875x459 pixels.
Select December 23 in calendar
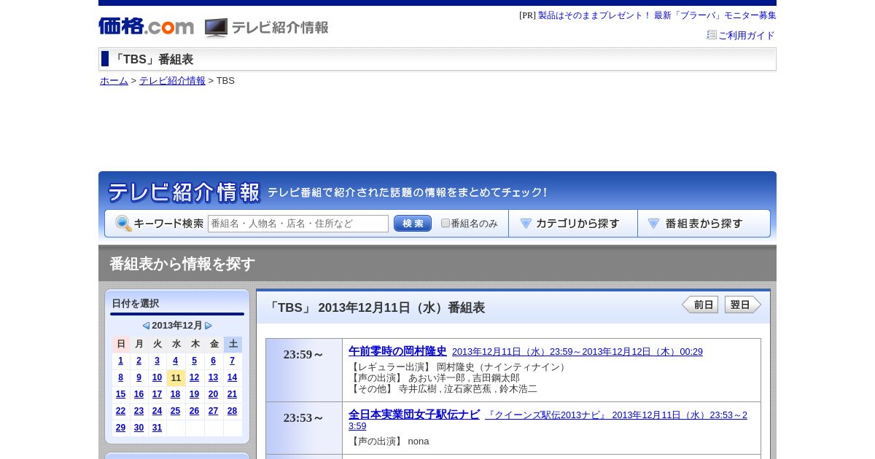[139, 411]
